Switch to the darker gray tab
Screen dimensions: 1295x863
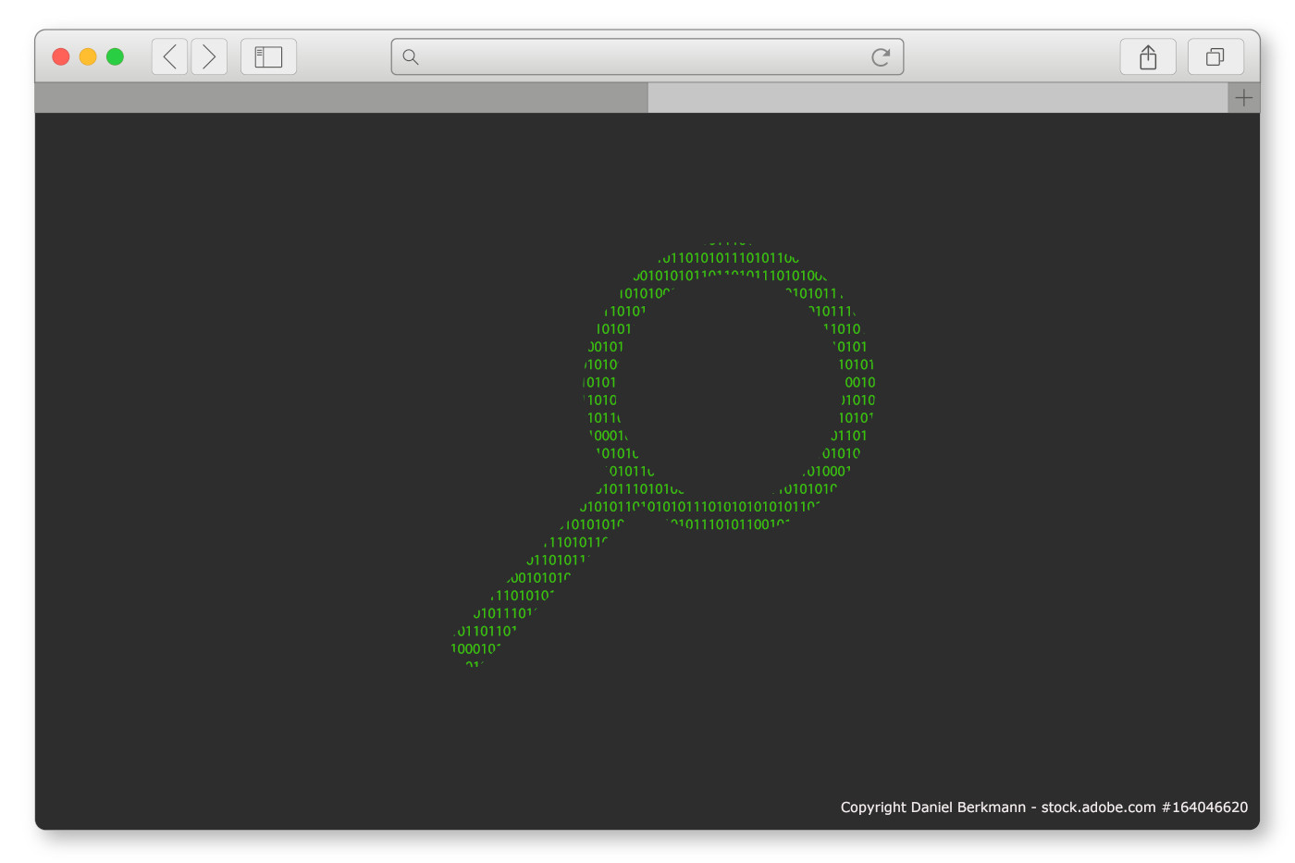tap(341, 98)
